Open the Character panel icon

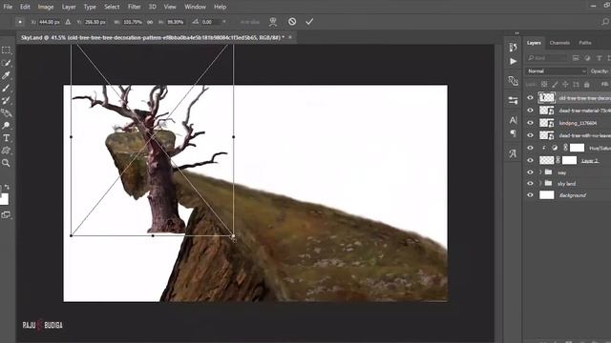[513, 120]
